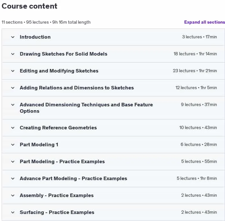The height and width of the screenshot is (221, 225).
Task: Click the Part Modeling 1 heading
Action: [x=39, y=145]
